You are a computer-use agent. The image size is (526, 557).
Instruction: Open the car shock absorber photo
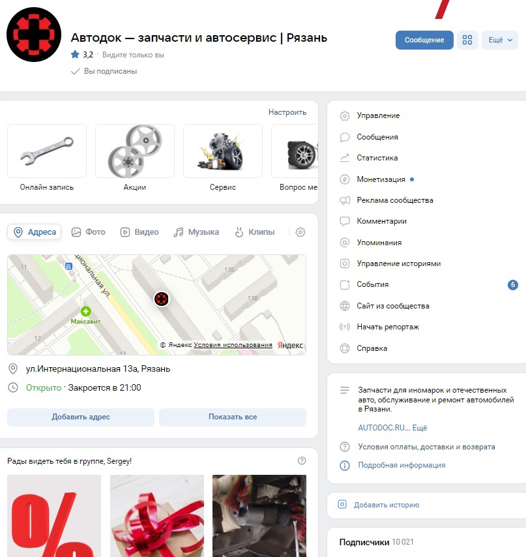pos(259,516)
